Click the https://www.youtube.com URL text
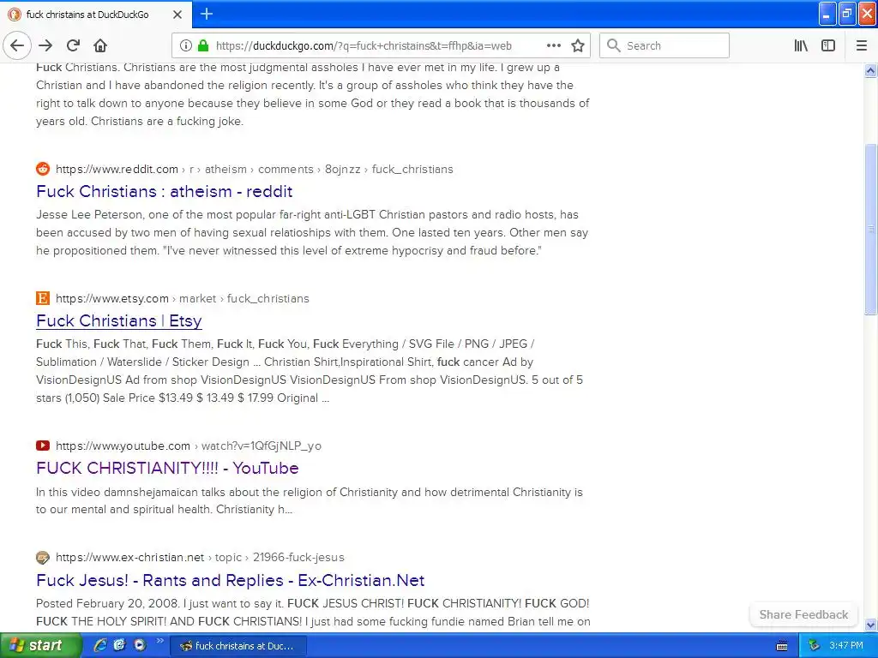 click(123, 446)
